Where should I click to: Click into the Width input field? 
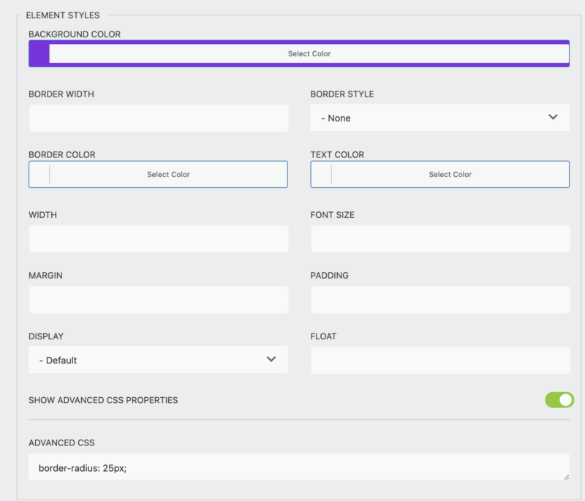(159, 239)
